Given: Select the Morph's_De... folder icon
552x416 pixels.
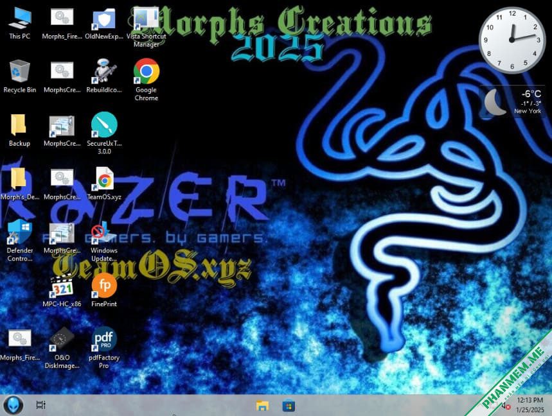Looking at the screenshot, I should click(x=19, y=184).
